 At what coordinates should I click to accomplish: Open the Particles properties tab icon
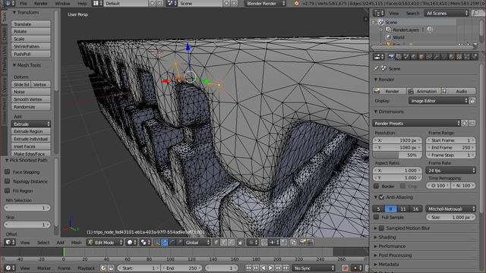(x=466, y=57)
